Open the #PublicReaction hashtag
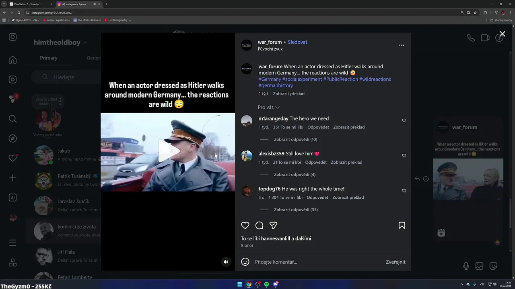Image resolution: width=515 pixels, height=289 pixels. (341, 79)
